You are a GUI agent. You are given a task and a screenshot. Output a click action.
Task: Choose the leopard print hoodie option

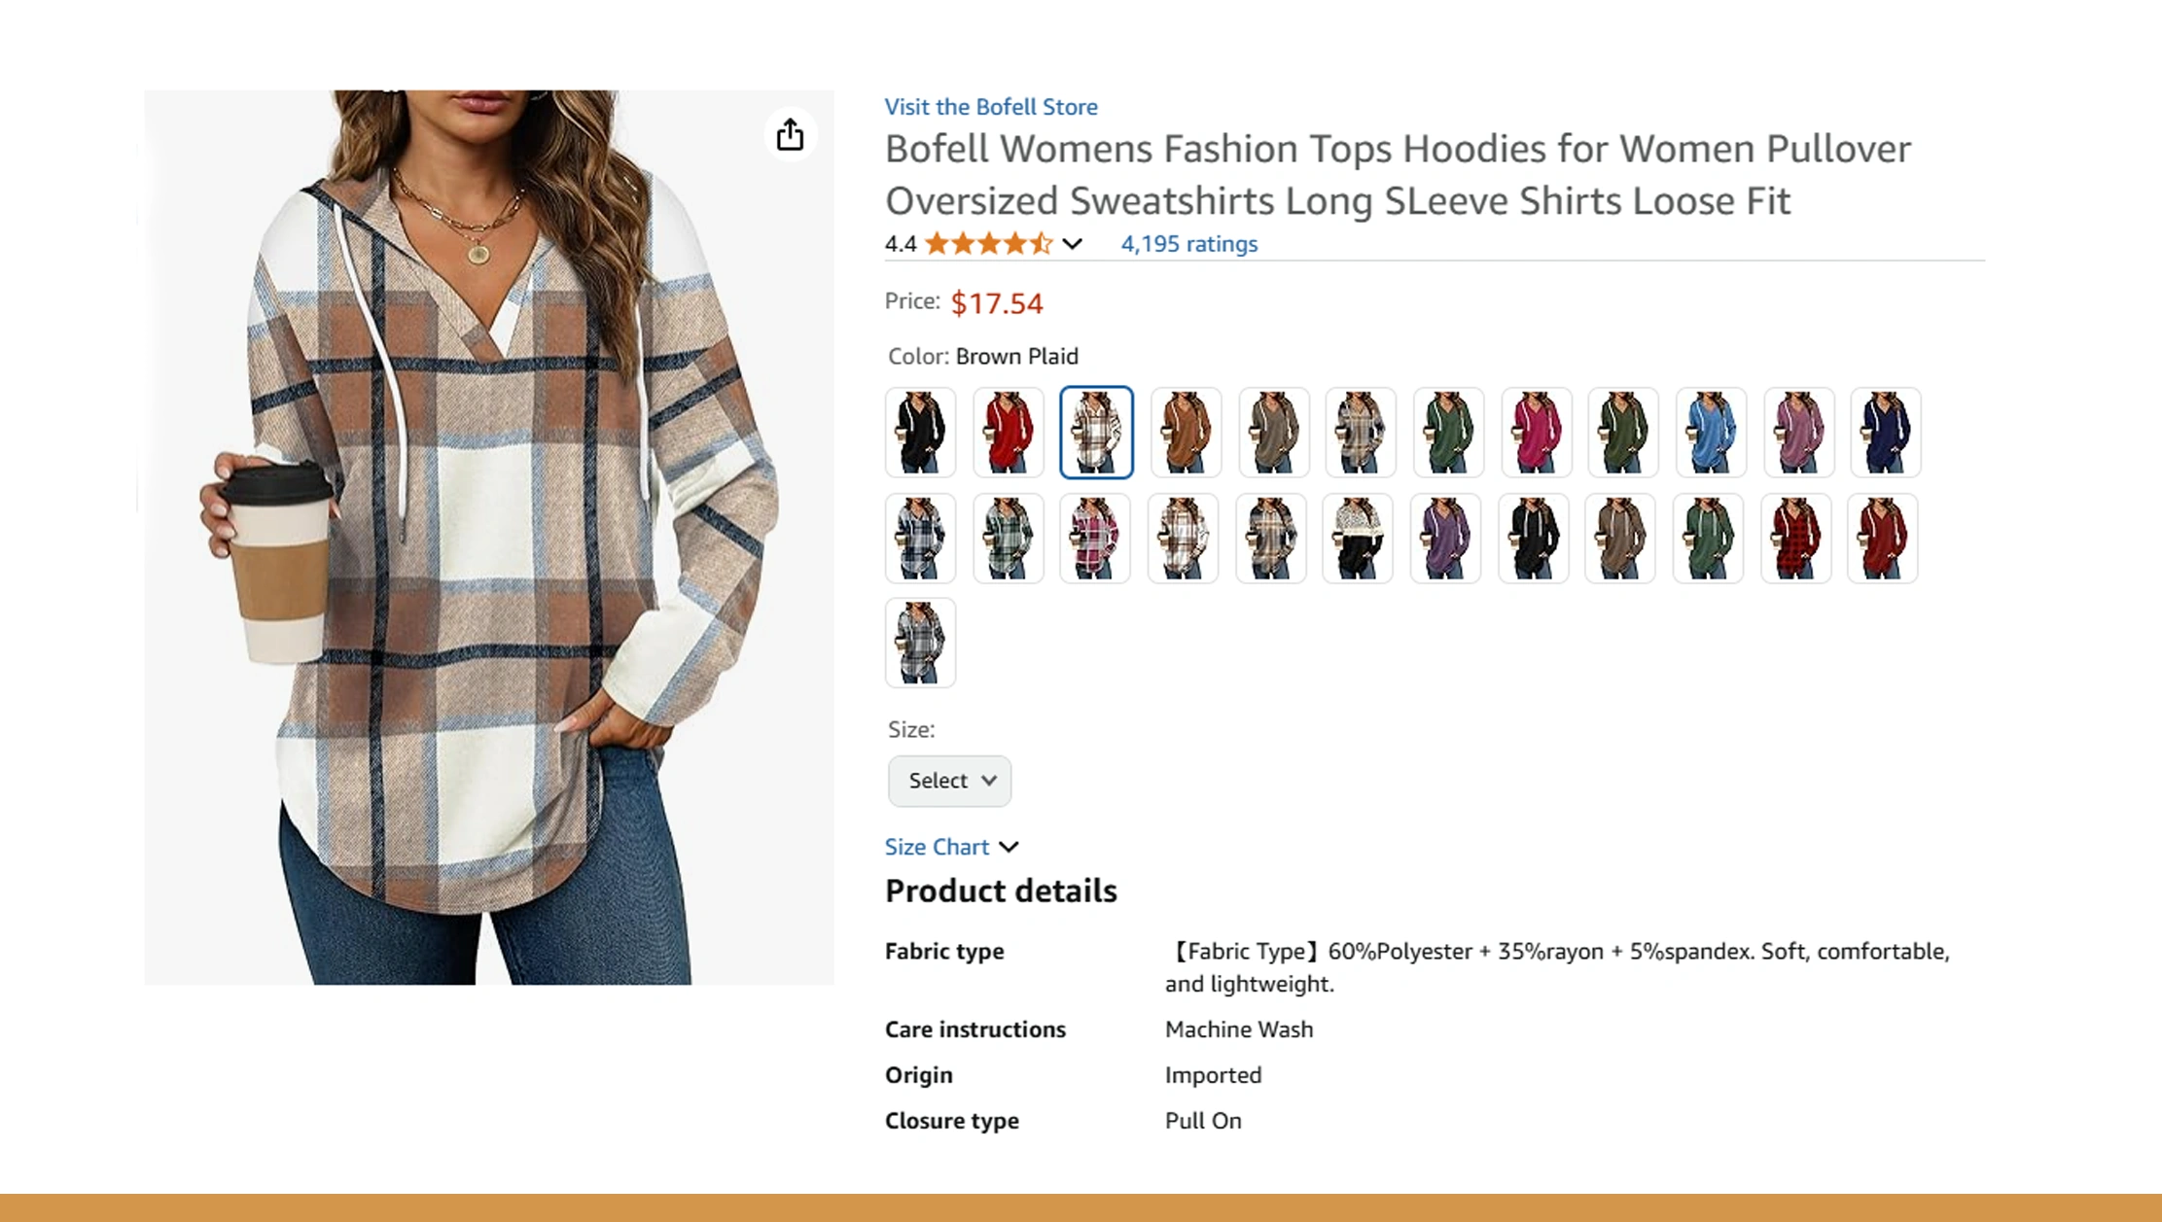click(1358, 538)
